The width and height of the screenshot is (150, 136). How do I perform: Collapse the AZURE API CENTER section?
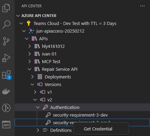(x=18, y=16)
